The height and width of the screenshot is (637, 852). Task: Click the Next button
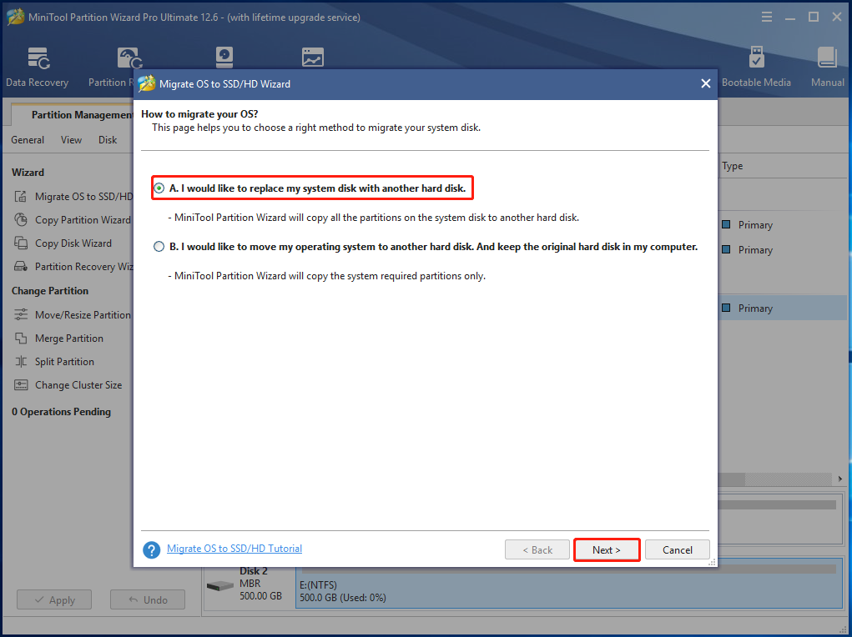click(x=607, y=549)
